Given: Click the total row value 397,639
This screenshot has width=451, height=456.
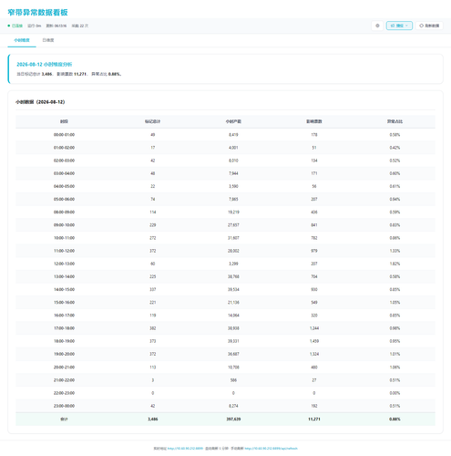Looking at the screenshot, I should (233, 420).
